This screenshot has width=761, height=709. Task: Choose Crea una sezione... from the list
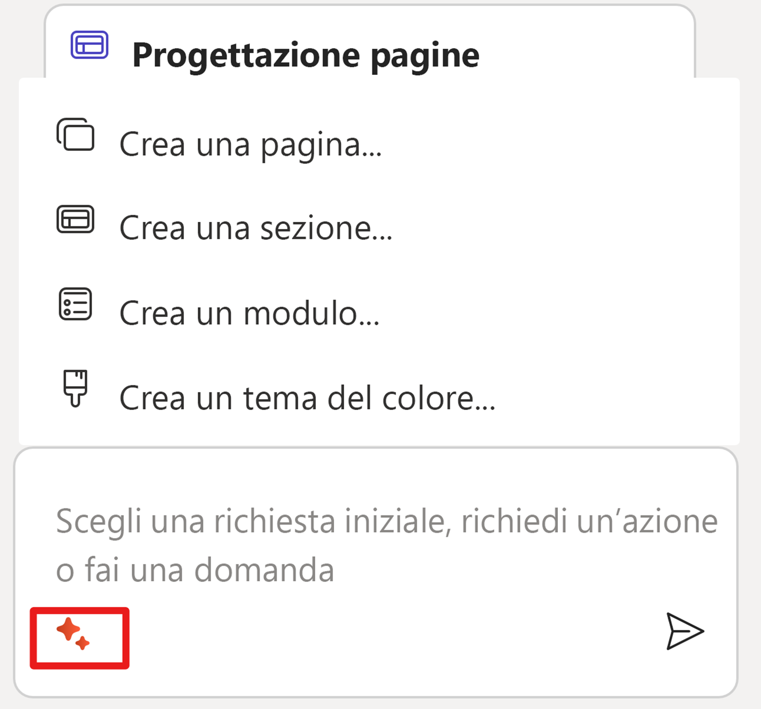click(x=379, y=228)
